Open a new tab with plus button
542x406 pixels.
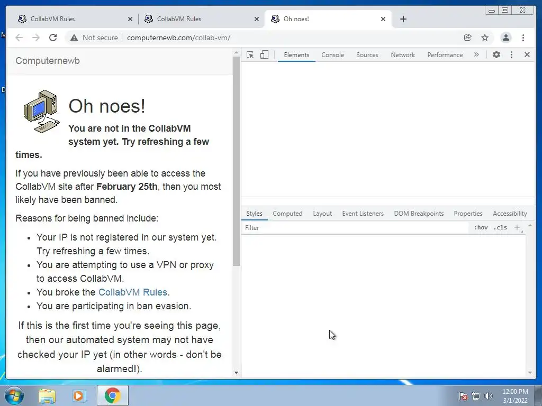[x=403, y=19]
